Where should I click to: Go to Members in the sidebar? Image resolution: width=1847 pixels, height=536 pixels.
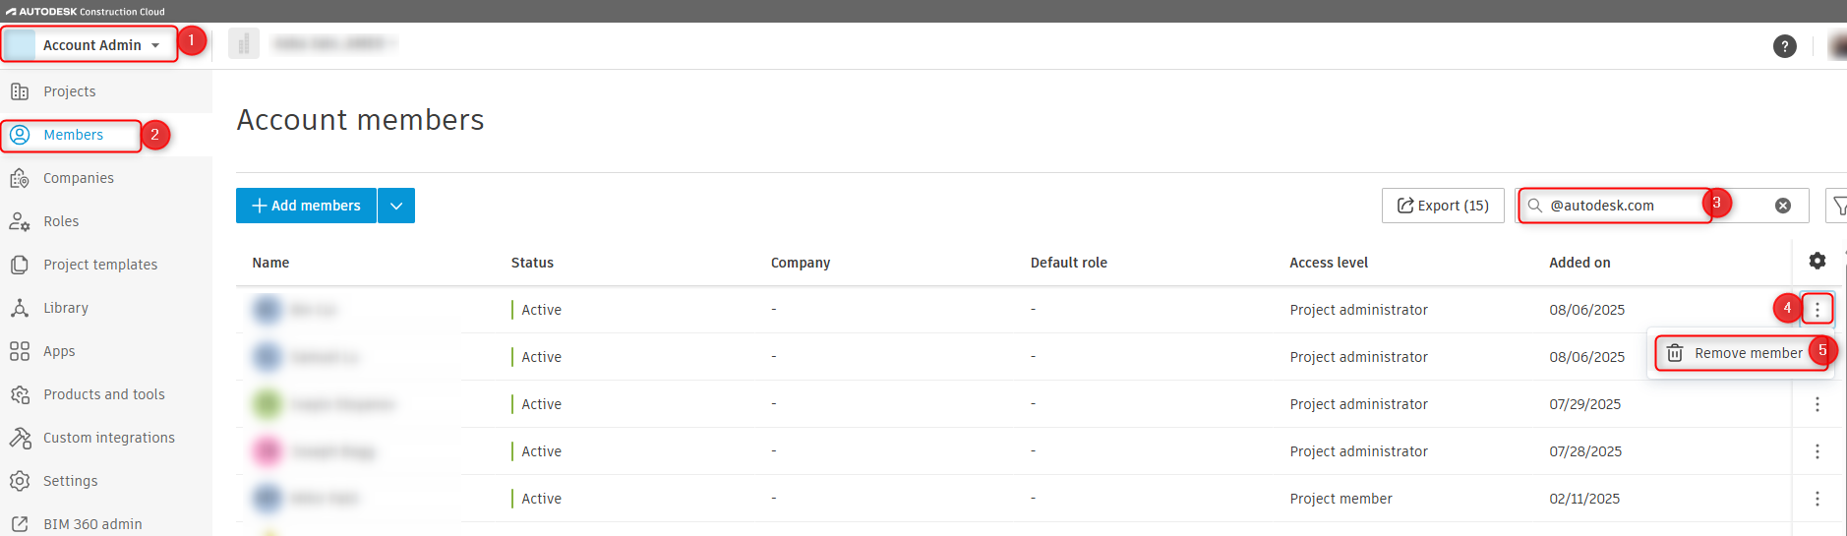[73, 135]
